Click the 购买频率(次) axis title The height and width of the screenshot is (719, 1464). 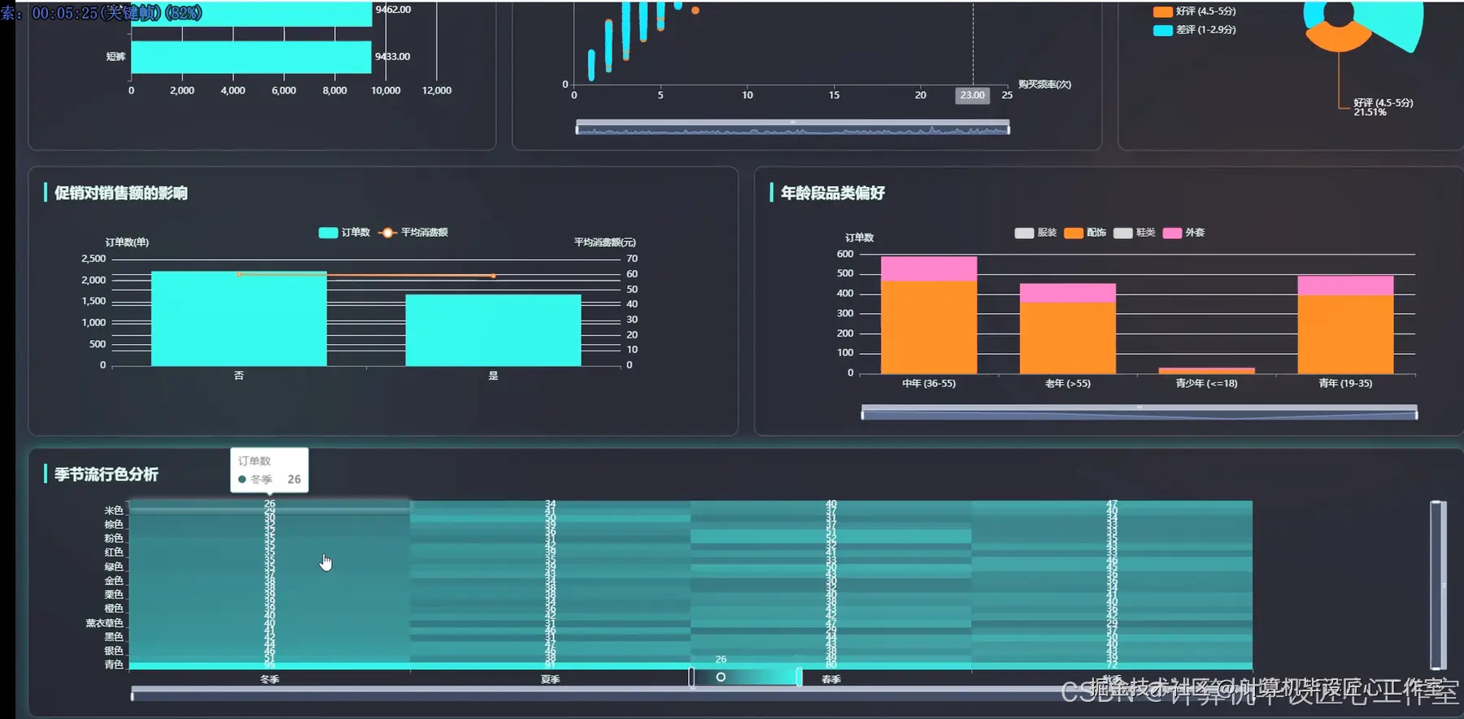tap(1045, 85)
